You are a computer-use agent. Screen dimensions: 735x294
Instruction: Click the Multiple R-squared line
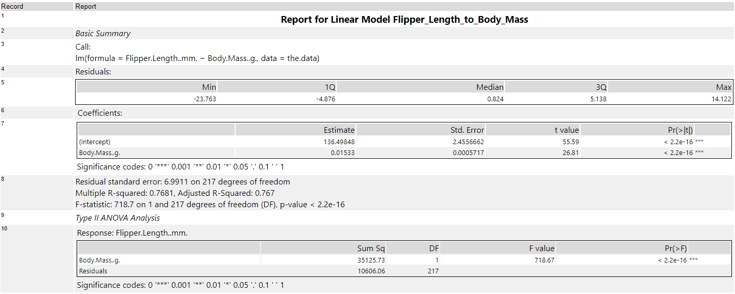(175, 193)
